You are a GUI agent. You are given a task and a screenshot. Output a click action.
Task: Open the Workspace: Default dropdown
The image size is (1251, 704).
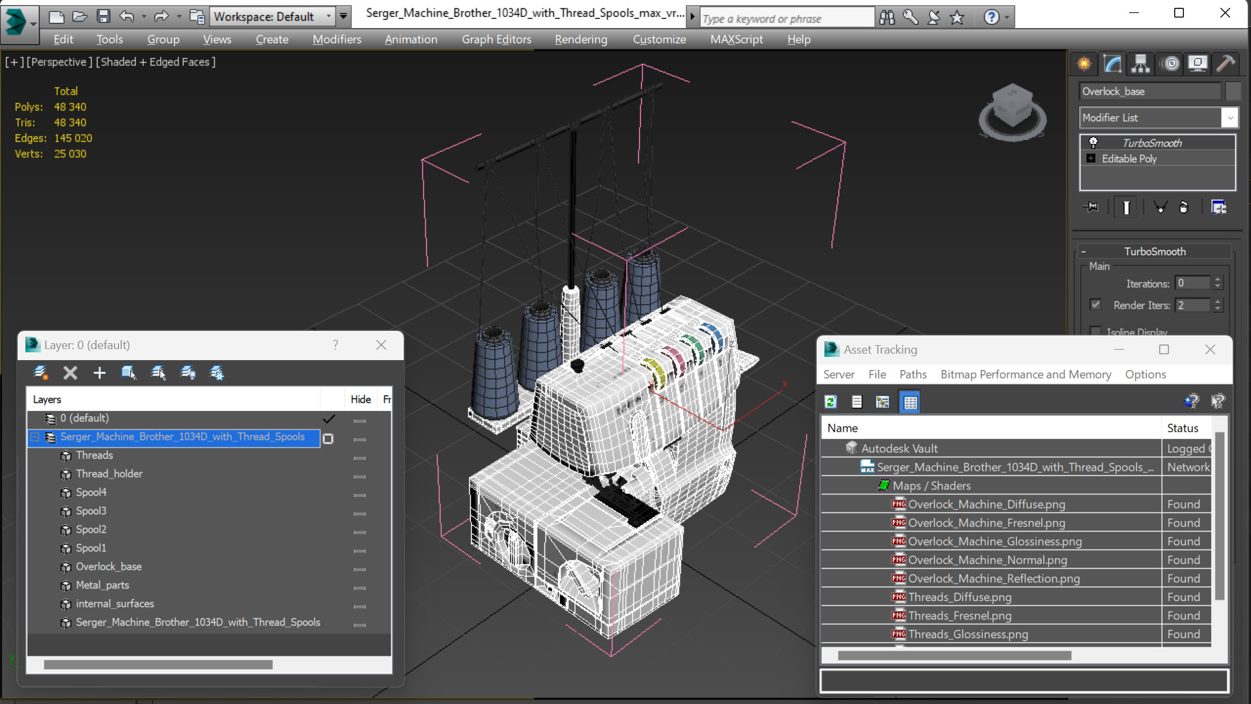[272, 16]
